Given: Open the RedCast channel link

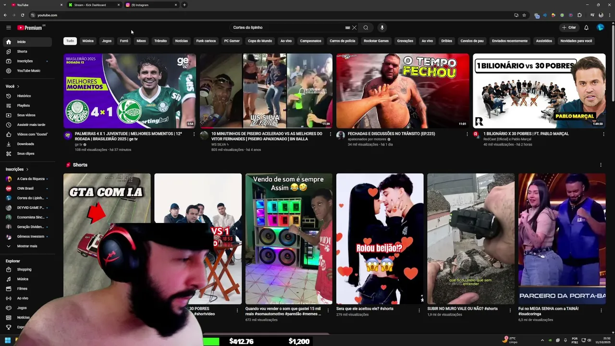Looking at the screenshot, I should [x=507, y=139].
